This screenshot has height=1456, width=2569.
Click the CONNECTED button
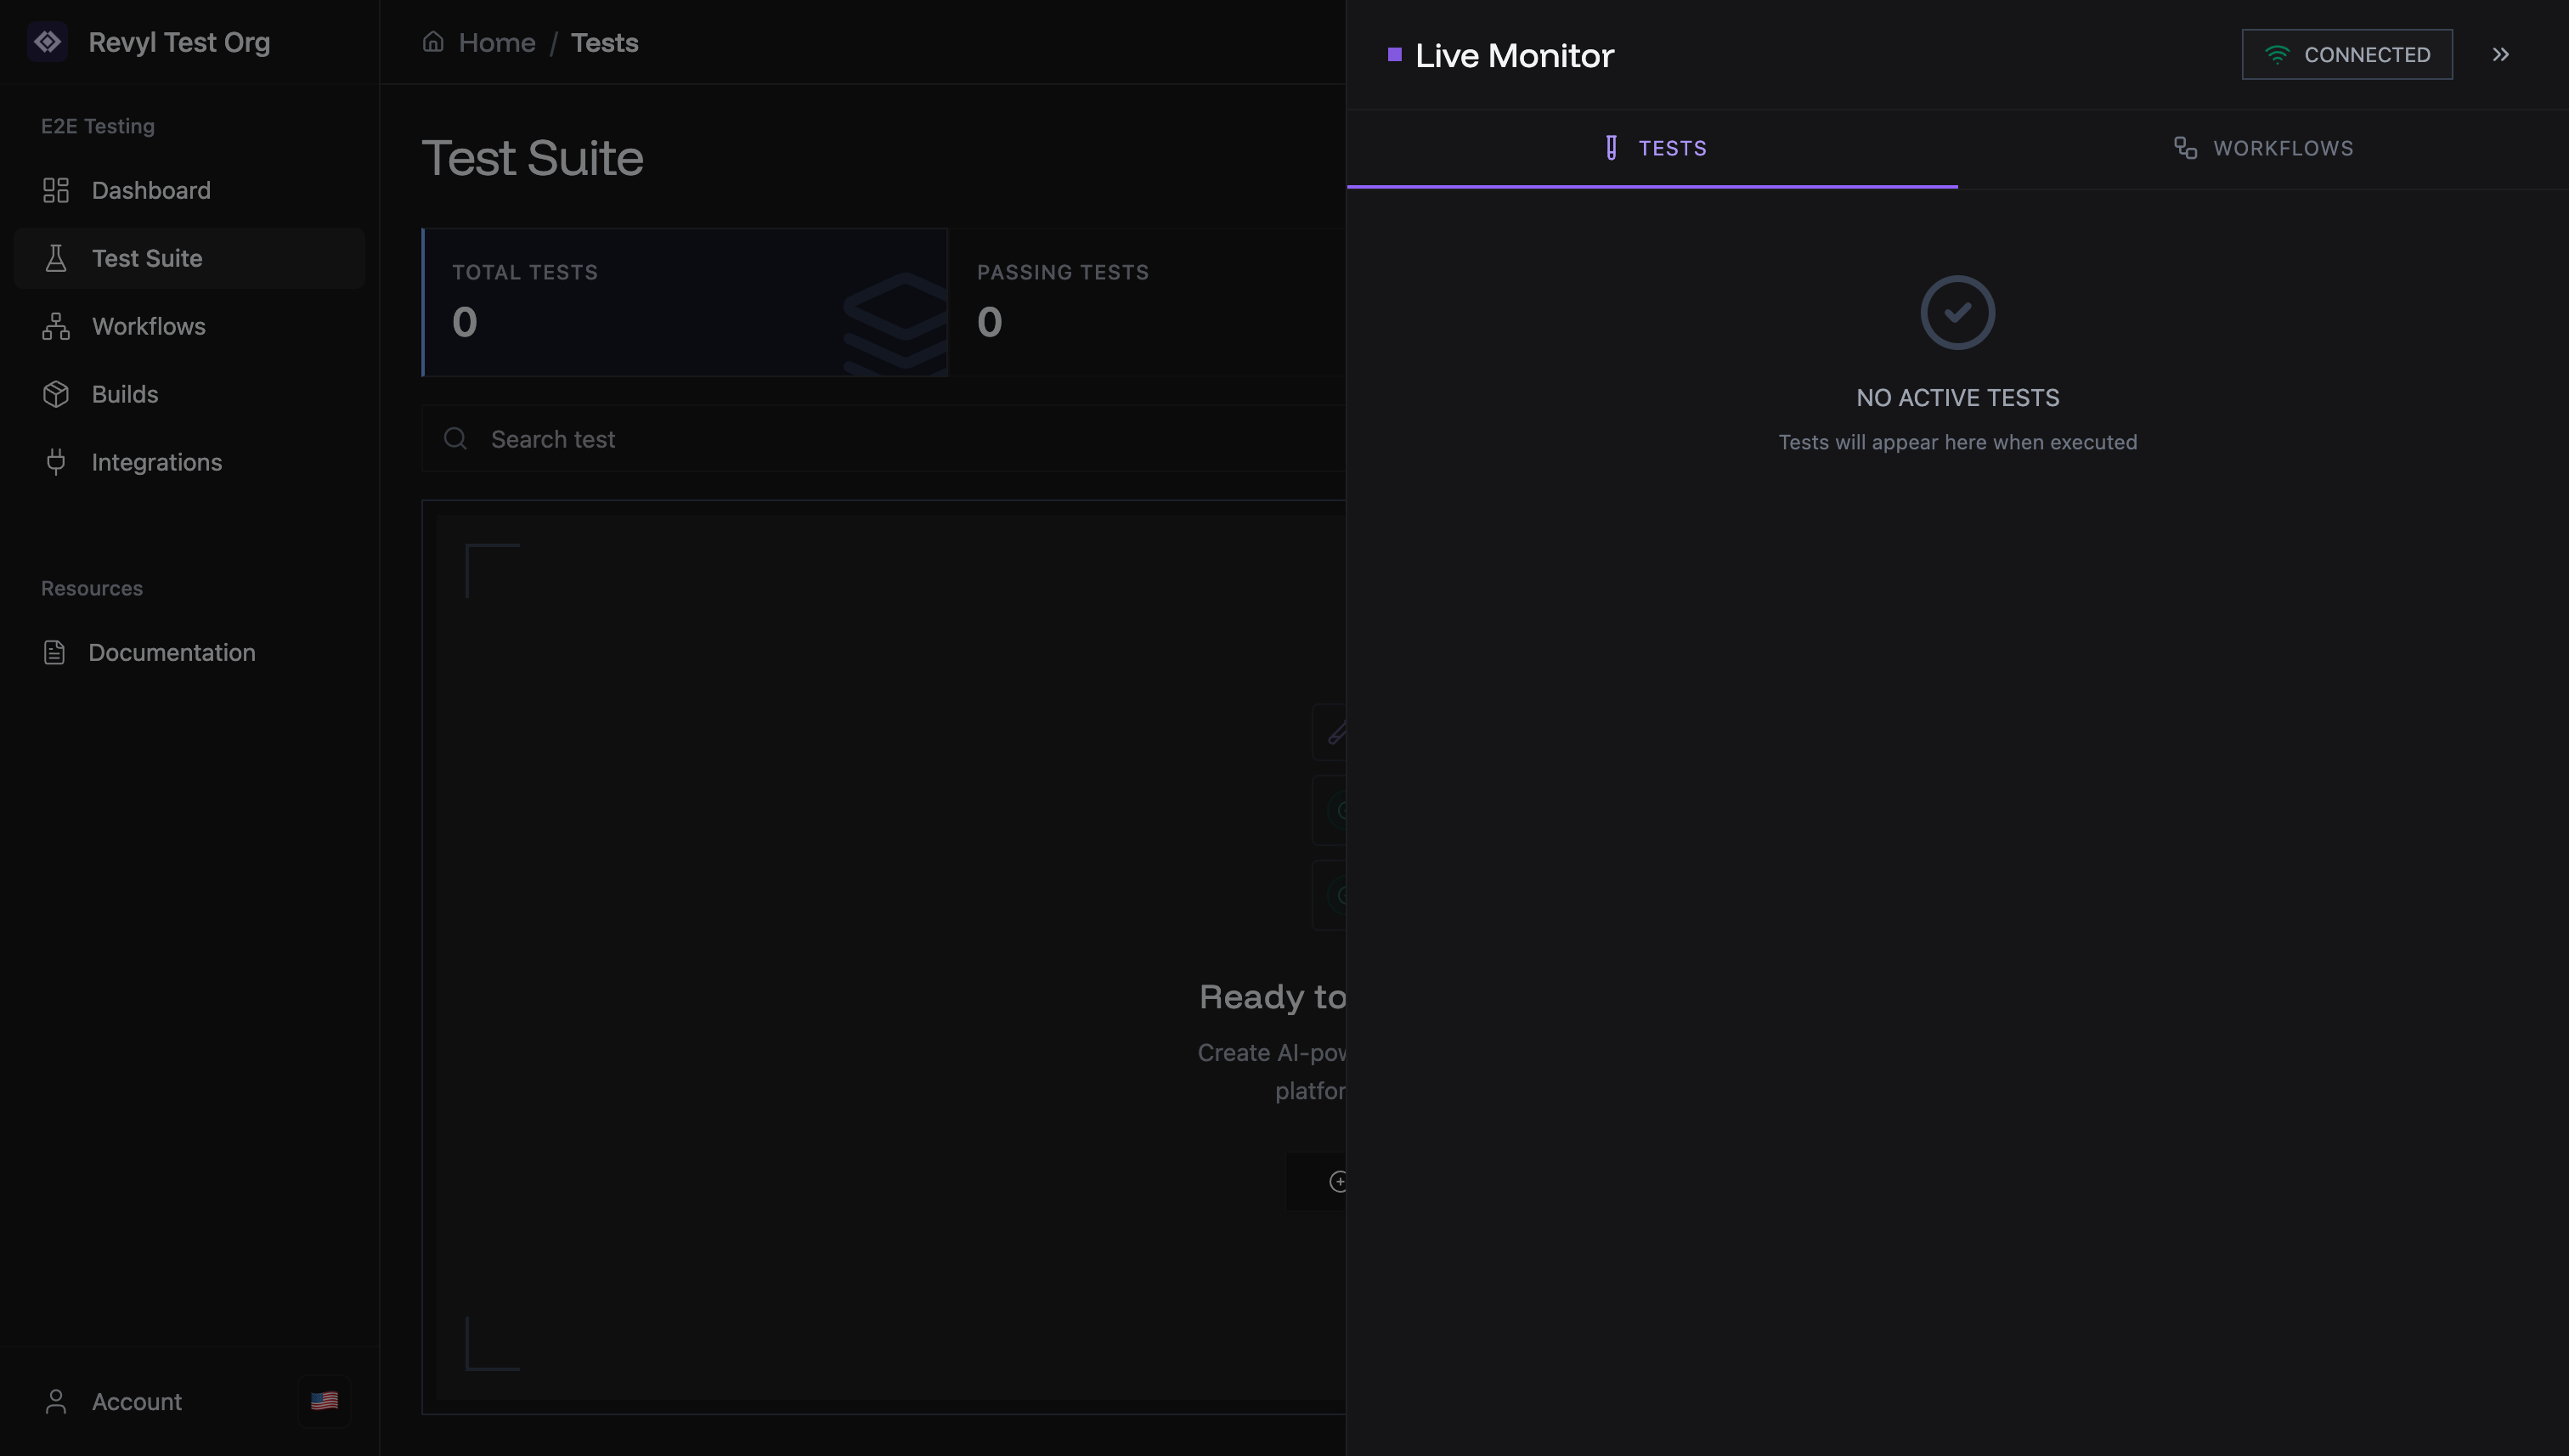click(x=2347, y=54)
